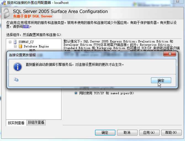Click the 有助于保护 SQL Server subtitle
185x141 pixels.
(x=33, y=16)
